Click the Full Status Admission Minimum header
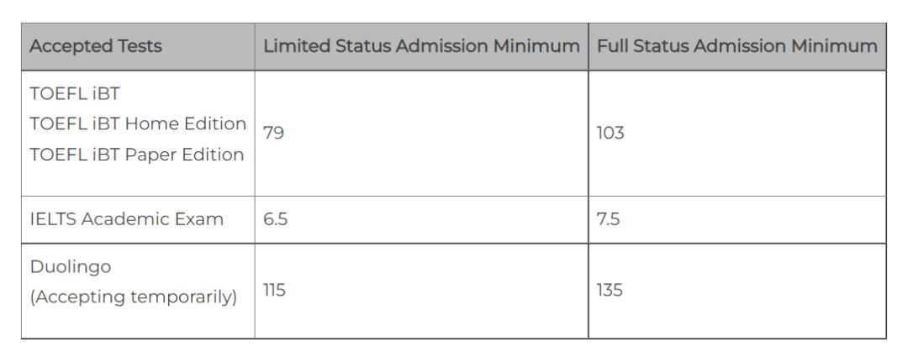Image resolution: width=908 pixels, height=352 pixels. (736, 46)
